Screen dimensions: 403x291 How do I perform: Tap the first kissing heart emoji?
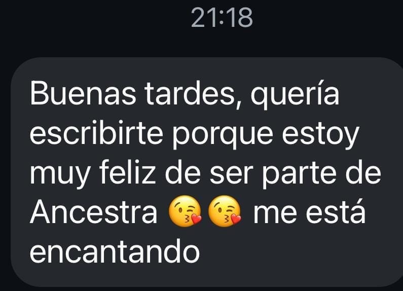point(185,211)
